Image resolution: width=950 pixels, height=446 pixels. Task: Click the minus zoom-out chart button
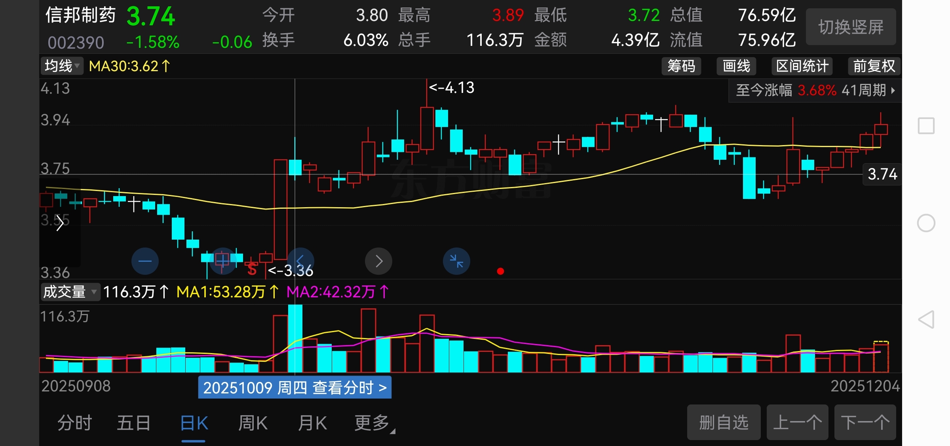tap(145, 261)
